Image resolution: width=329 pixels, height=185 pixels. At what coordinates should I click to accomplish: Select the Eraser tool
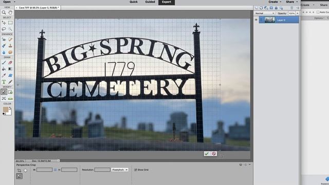pos(10,63)
